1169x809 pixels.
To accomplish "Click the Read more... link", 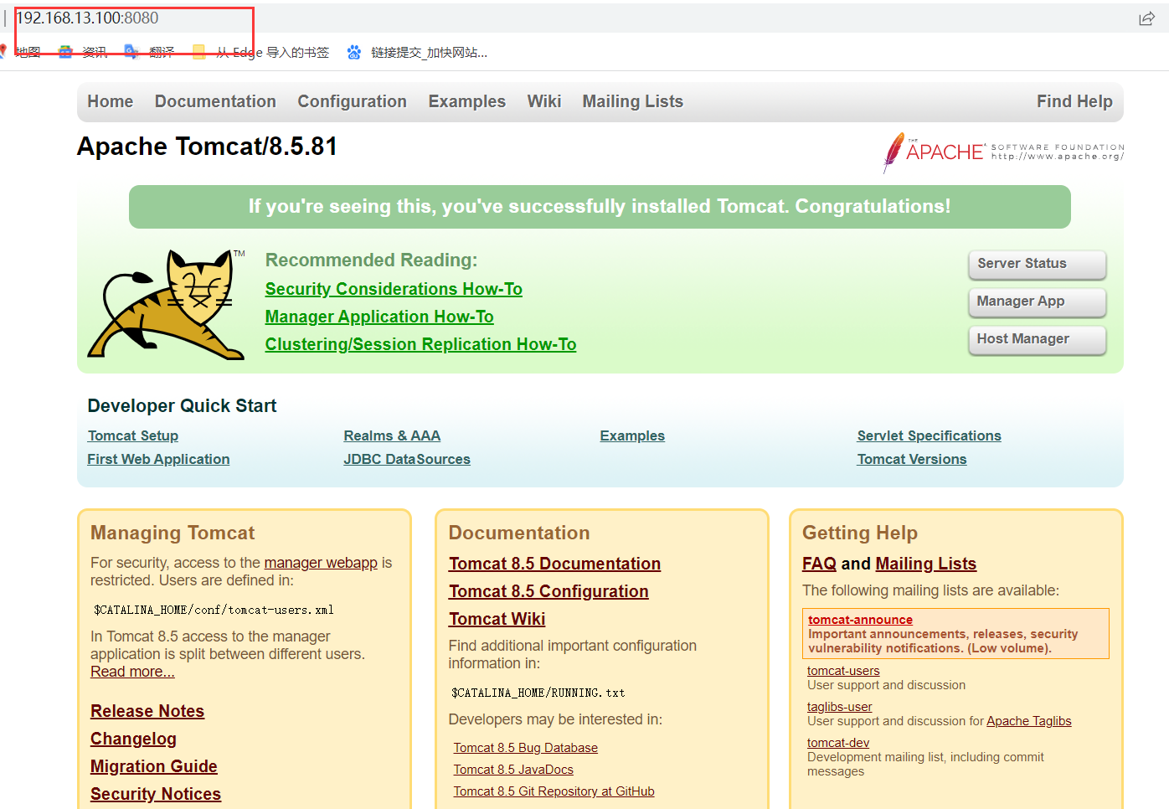I will [132, 672].
